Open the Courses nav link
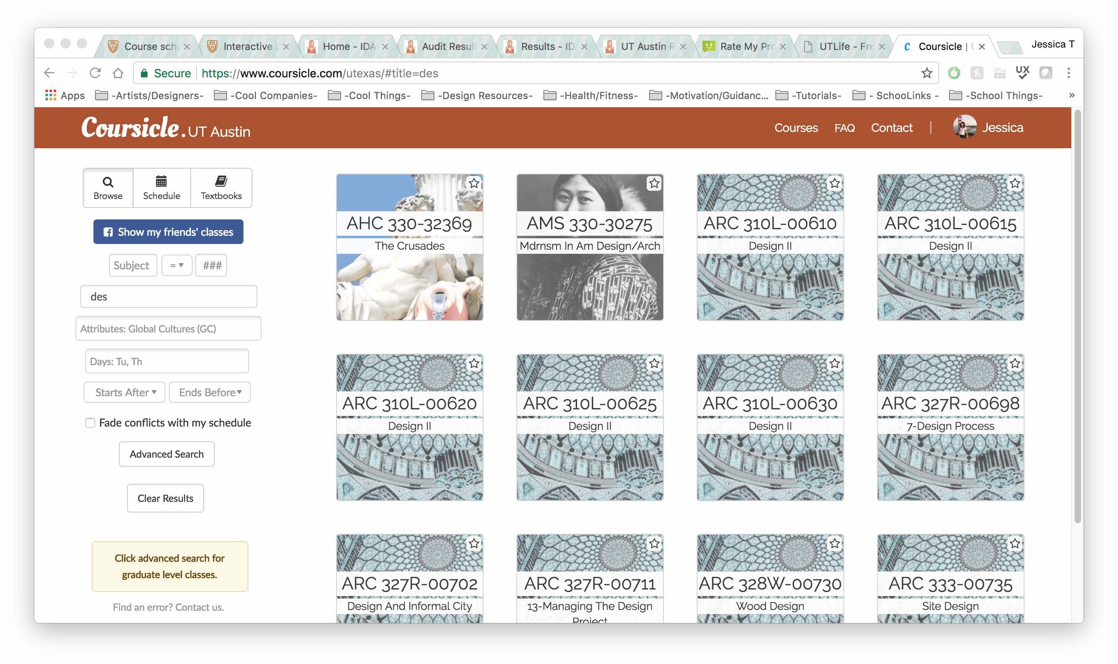 coord(796,128)
